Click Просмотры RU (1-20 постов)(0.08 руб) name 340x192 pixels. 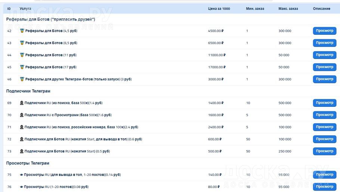[x=56, y=187]
